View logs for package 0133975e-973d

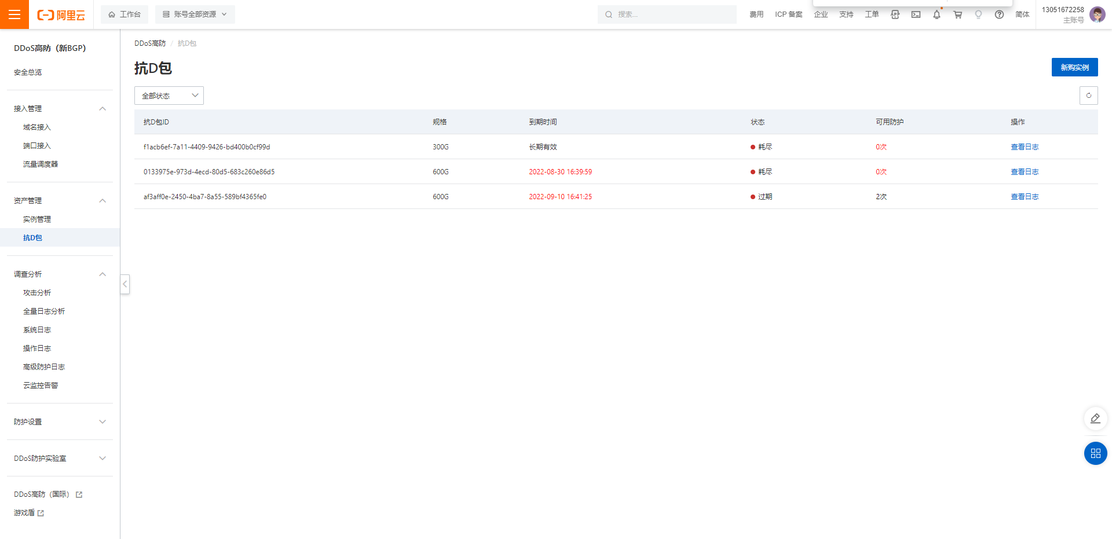1025,172
